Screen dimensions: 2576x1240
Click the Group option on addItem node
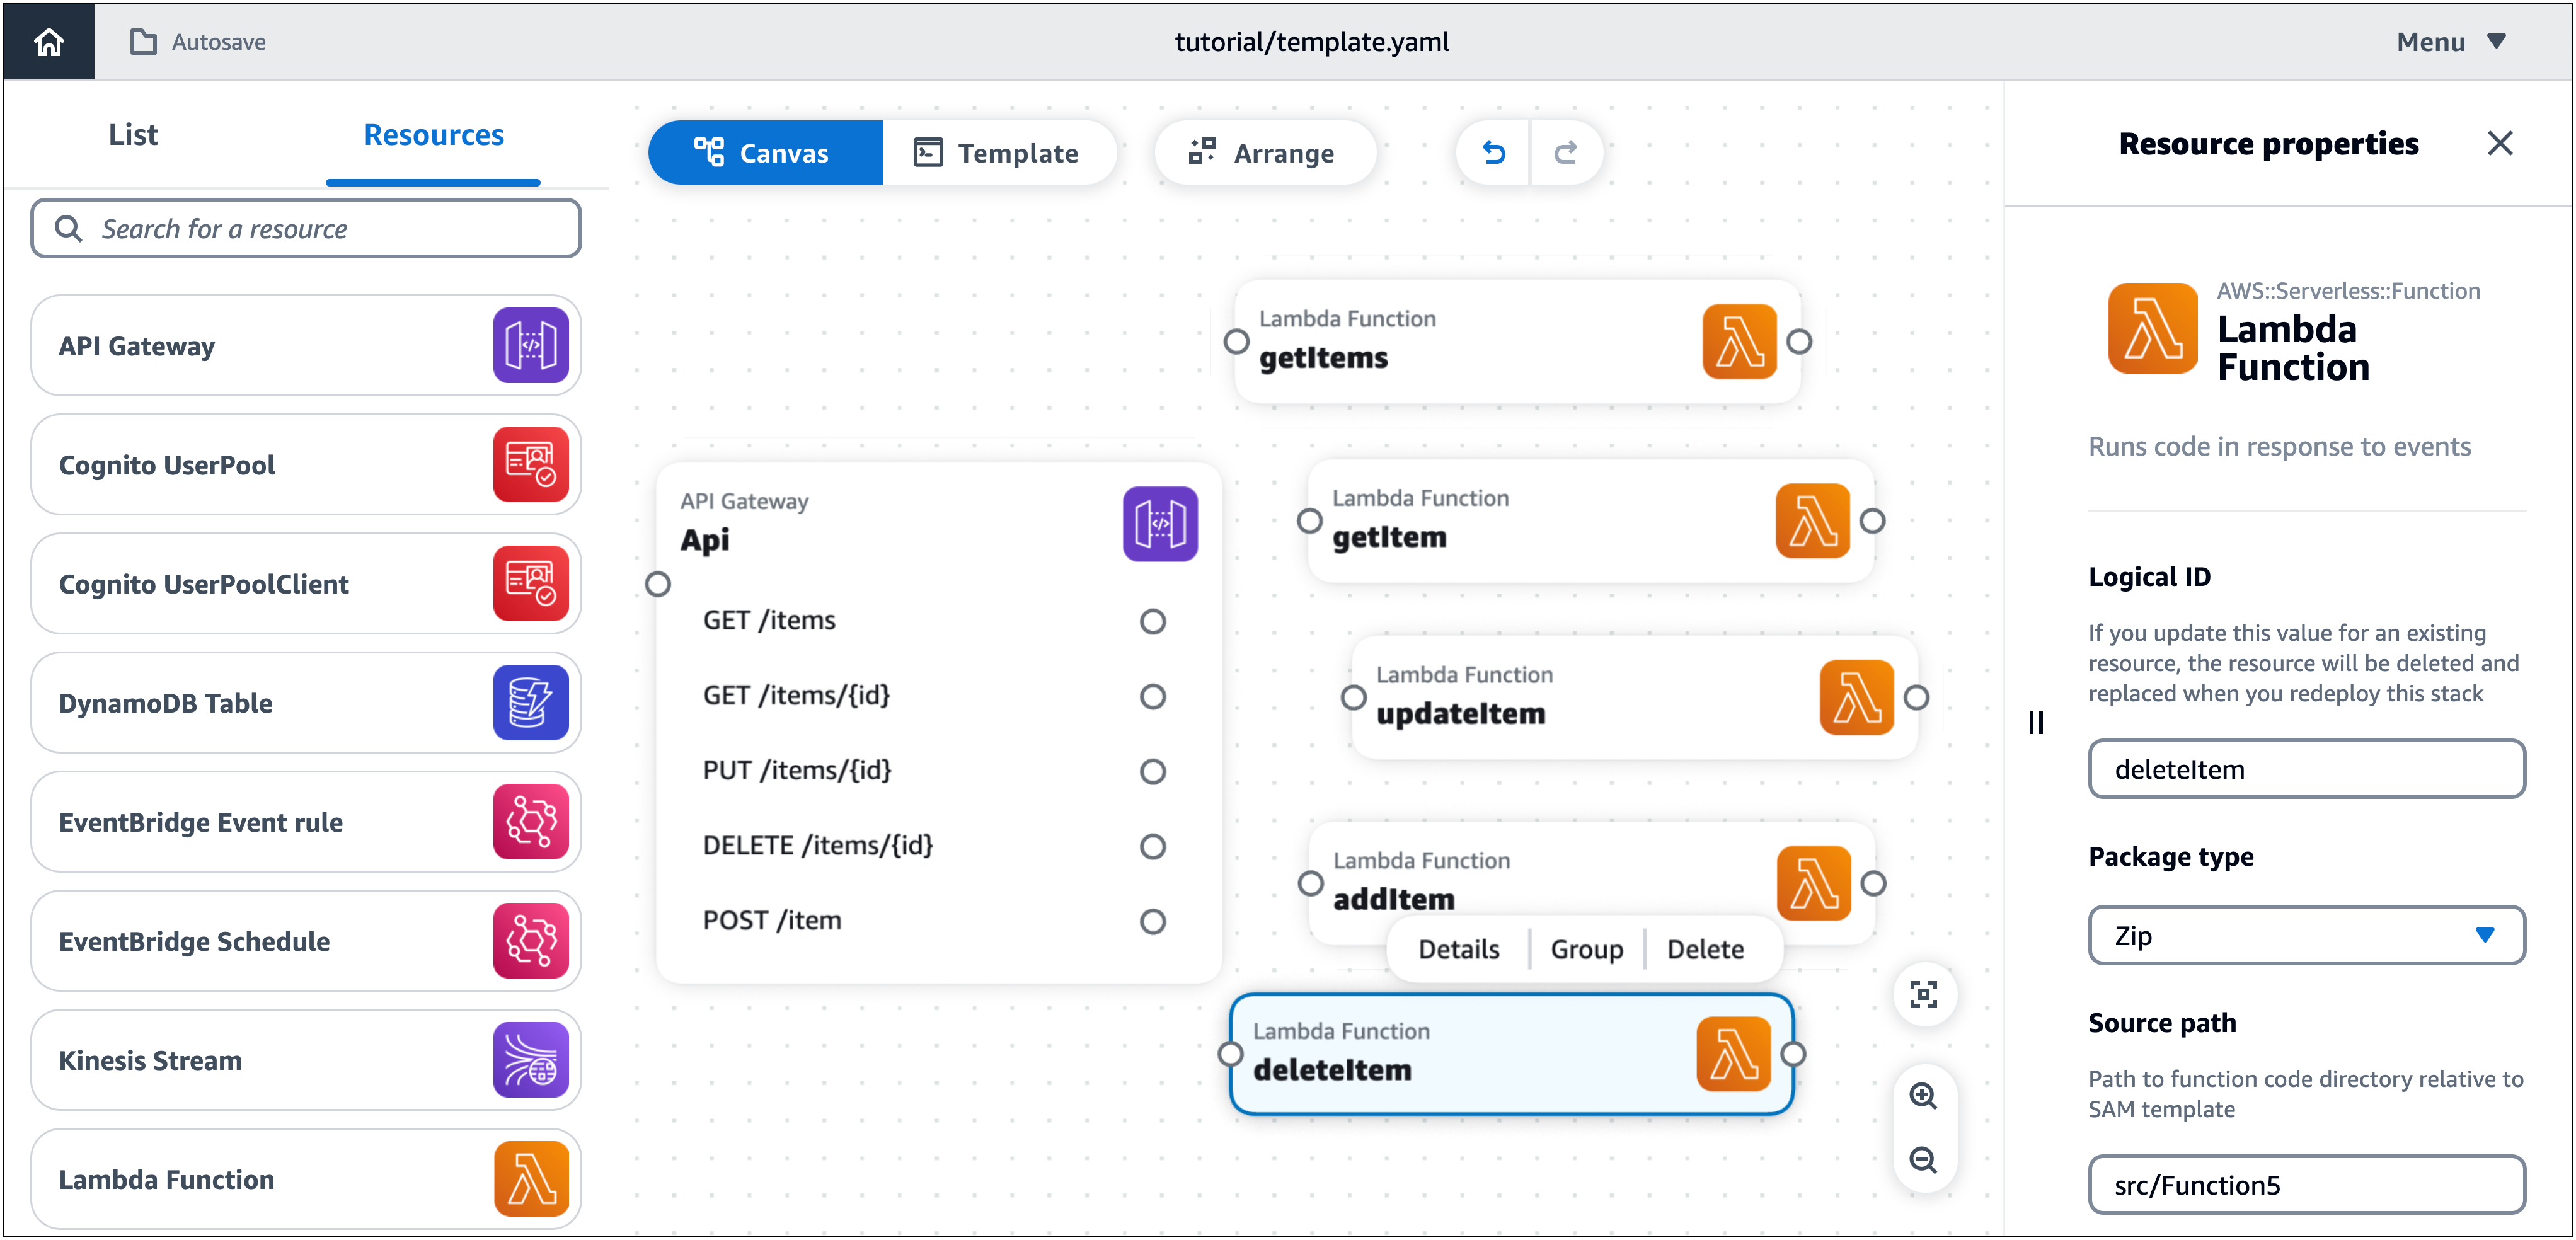pyautogui.click(x=1582, y=948)
